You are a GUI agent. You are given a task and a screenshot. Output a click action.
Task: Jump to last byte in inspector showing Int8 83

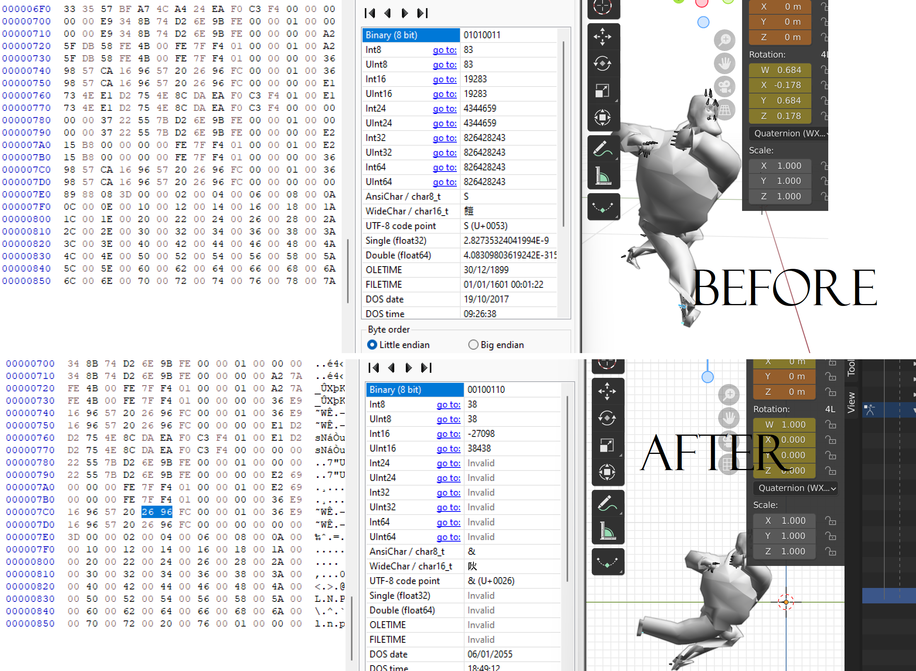tap(422, 14)
